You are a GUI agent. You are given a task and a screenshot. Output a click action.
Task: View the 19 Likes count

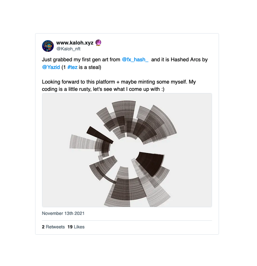tap(76, 227)
